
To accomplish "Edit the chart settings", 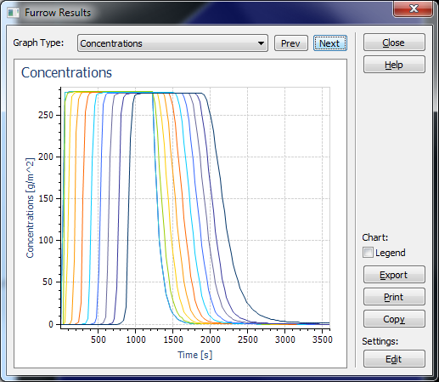I will point(394,359).
